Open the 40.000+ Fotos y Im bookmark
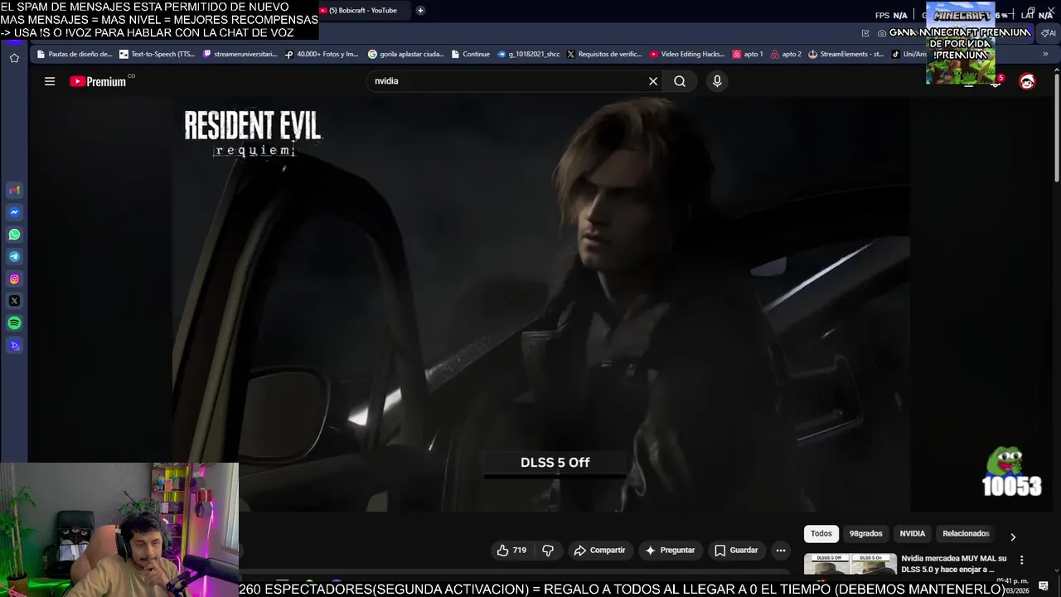Screen dimensions: 1061x597 point(322,54)
